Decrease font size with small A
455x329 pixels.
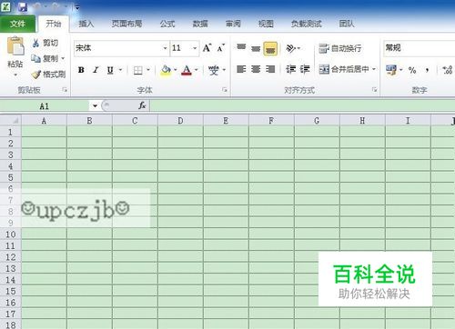point(221,48)
